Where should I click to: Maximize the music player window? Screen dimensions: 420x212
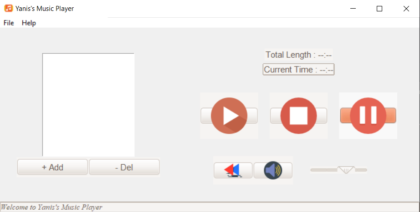(379, 9)
